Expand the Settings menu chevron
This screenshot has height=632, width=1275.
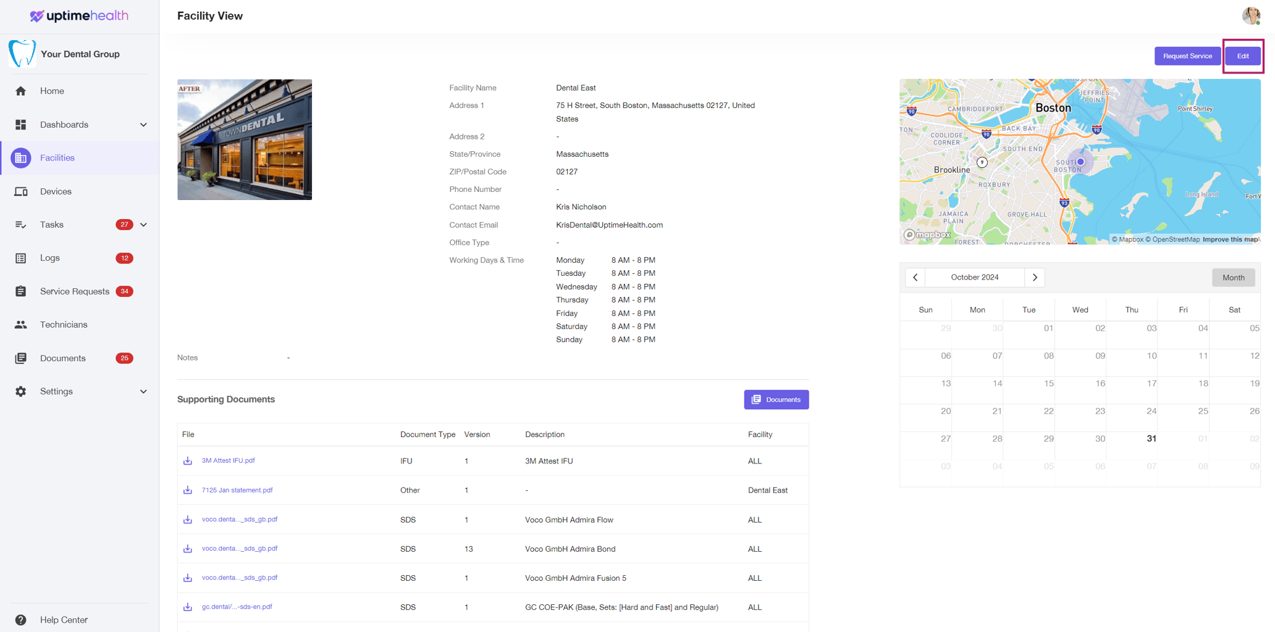pyautogui.click(x=143, y=391)
